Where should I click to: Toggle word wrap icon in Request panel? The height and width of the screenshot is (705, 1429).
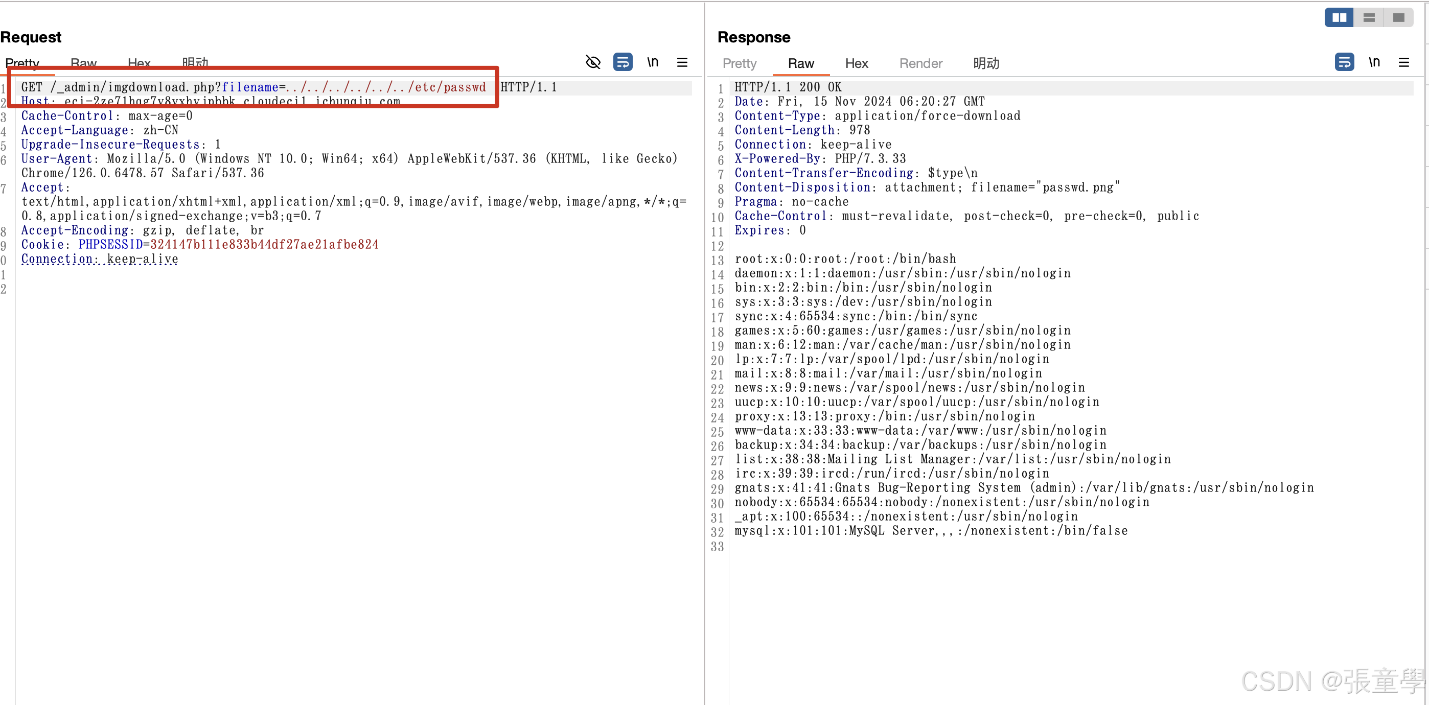coord(623,62)
